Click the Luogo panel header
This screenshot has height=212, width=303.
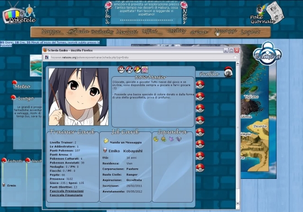[x=26, y=98]
